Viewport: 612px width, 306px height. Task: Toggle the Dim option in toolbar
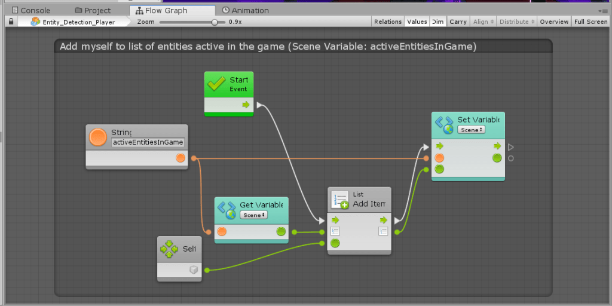(438, 22)
